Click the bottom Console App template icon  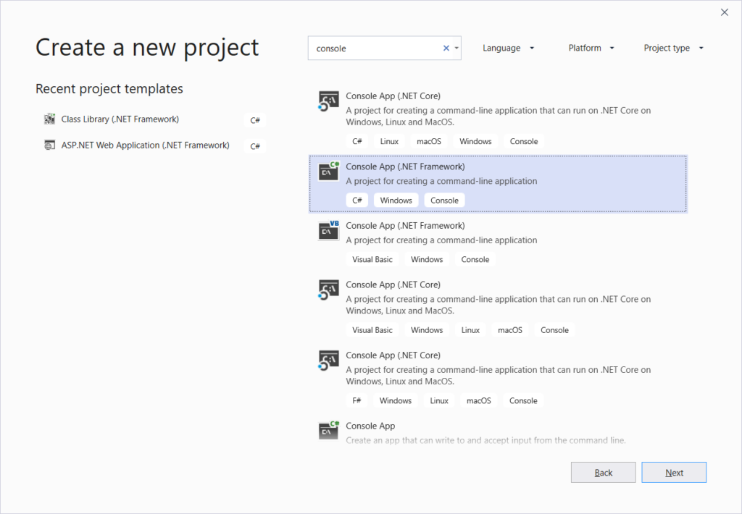coord(328,430)
